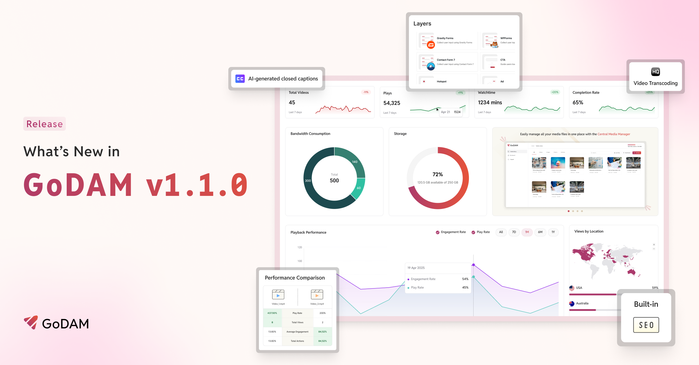Click the Release tag label
Image resolution: width=699 pixels, height=365 pixels.
(x=45, y=124)
